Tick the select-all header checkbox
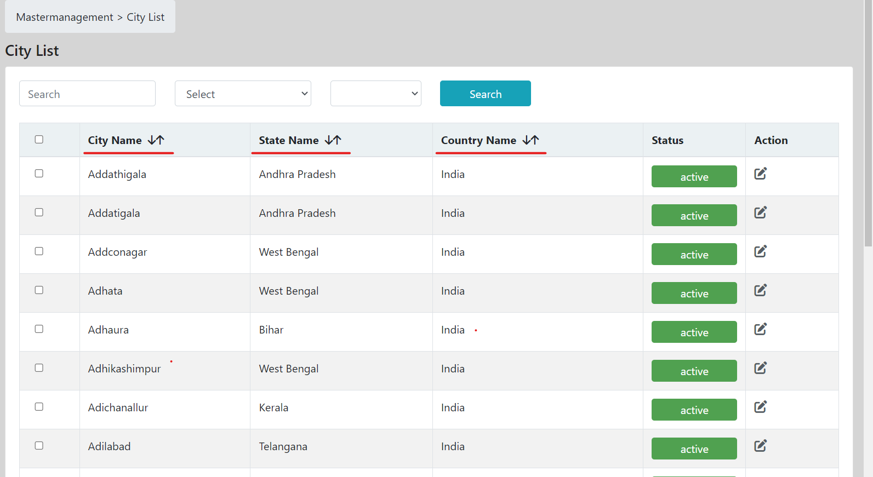Screen dimensions: 873x477 [x=39, y=140]
